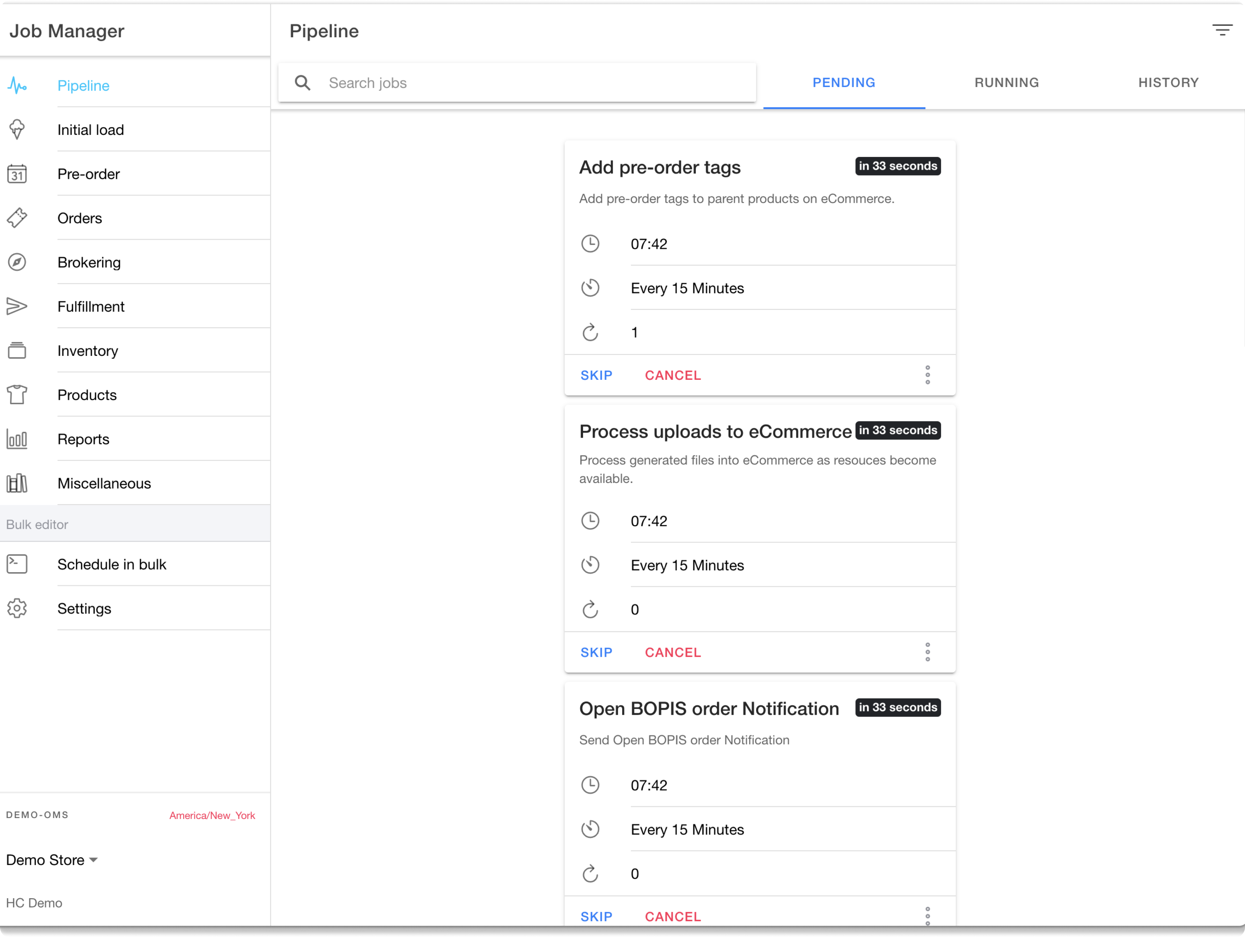1245x938 pixels.
Task: Expand the Demo Store dropdown
Action: click(52, 860)
